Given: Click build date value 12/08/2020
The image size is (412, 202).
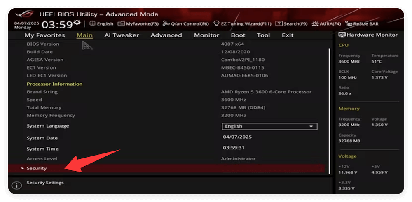Looking at the screenshot, I should pos(235,52).
